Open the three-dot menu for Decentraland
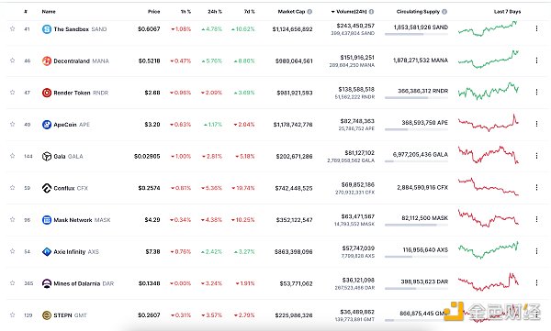 point(536,61)
